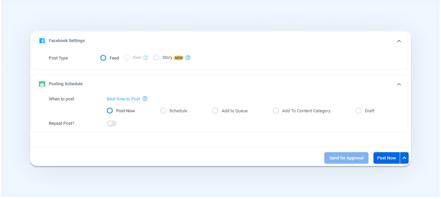
Task: Click the Send for Approval button
Action: click(346, 158)
